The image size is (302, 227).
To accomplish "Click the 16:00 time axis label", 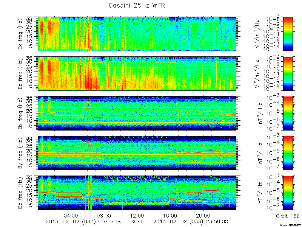I will coord(170,215).
